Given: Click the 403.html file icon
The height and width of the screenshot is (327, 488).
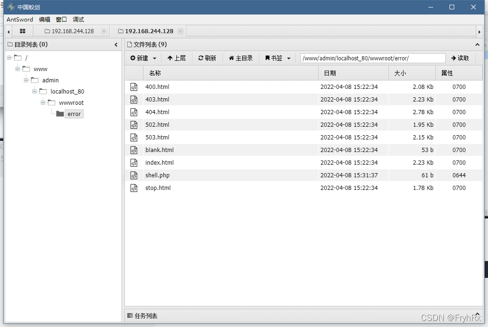Looking at the screenshot, I should (x=134, y=100).
